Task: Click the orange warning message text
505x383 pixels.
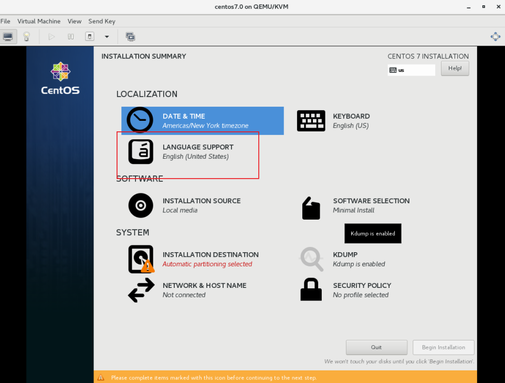Action: 214,378
